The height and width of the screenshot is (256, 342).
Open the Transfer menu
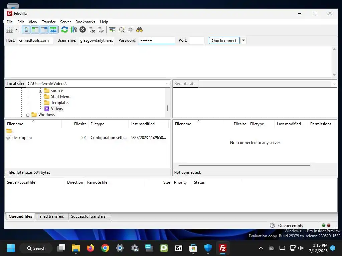point(49,22)
